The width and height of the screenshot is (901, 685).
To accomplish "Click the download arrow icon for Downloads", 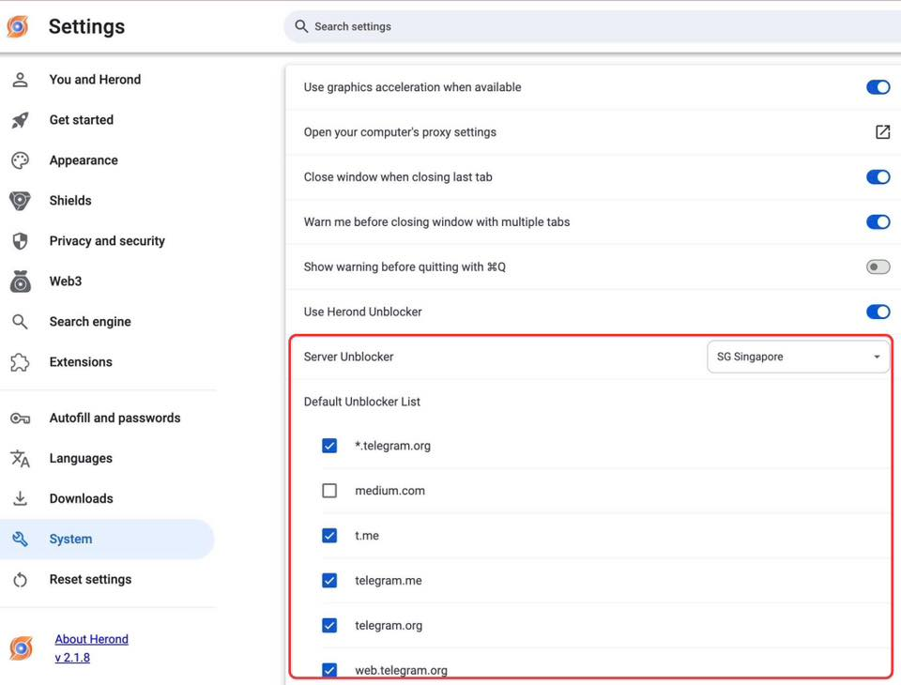I will click(x=20, y=498).
